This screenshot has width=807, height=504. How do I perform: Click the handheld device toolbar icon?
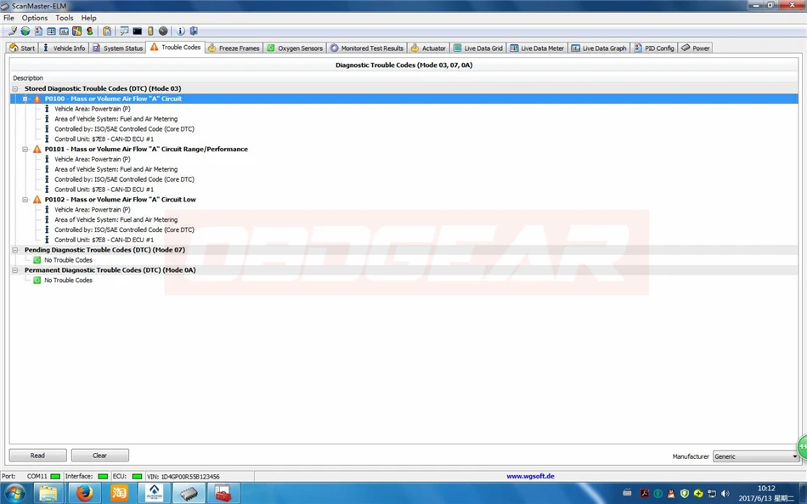(150, 31)
